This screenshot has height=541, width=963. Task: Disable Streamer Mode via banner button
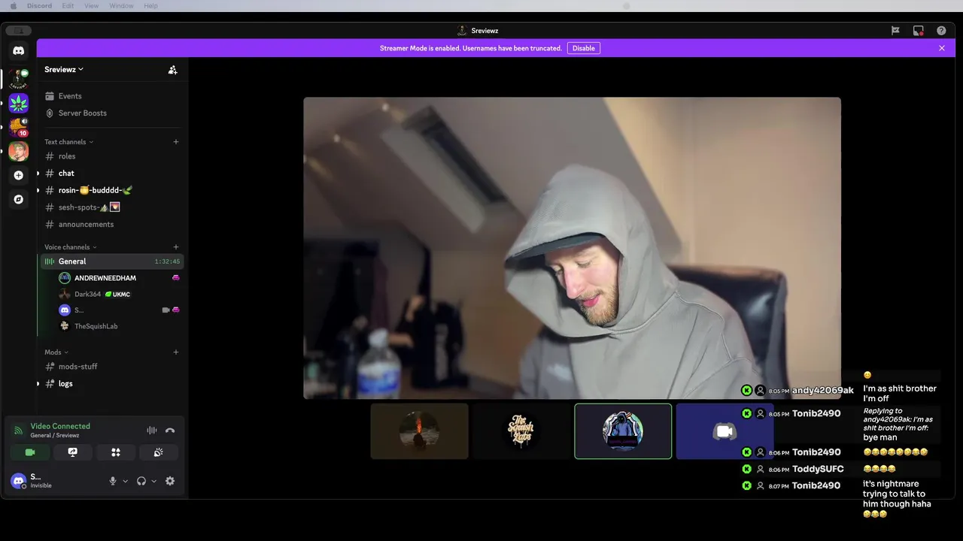(x=583, y=48)
